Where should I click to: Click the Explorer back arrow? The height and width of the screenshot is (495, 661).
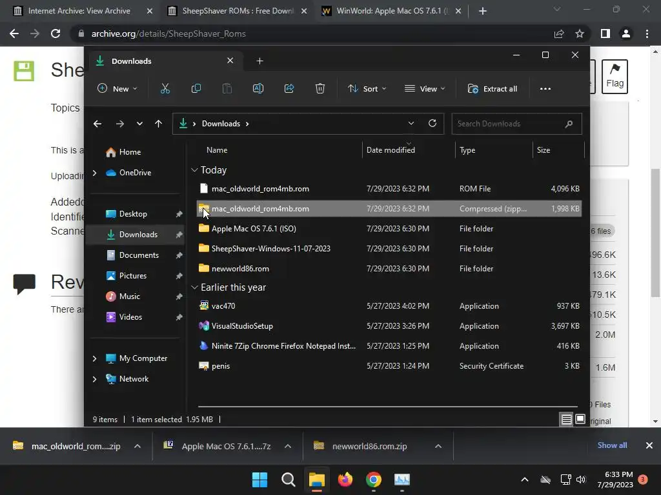click(97, 124)
